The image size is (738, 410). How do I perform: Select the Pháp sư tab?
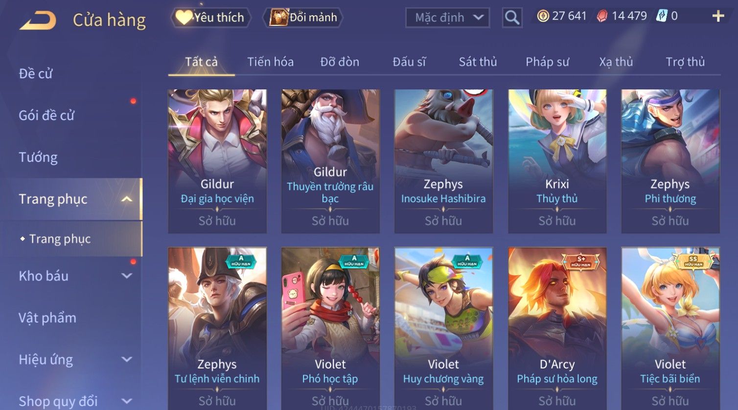[x=547, y=62]
